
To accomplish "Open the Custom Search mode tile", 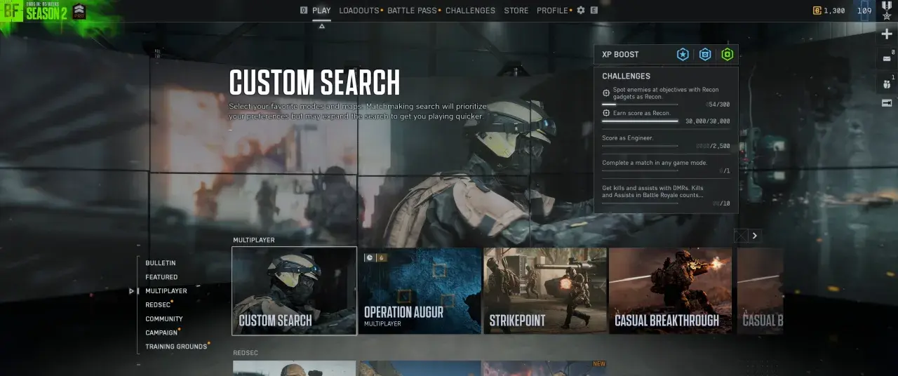I will pos(295,291).
